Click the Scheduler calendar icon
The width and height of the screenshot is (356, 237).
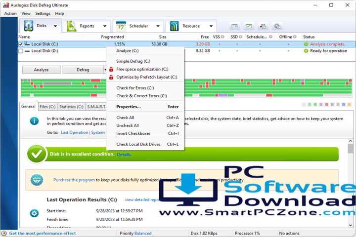(x=121, y=26)
